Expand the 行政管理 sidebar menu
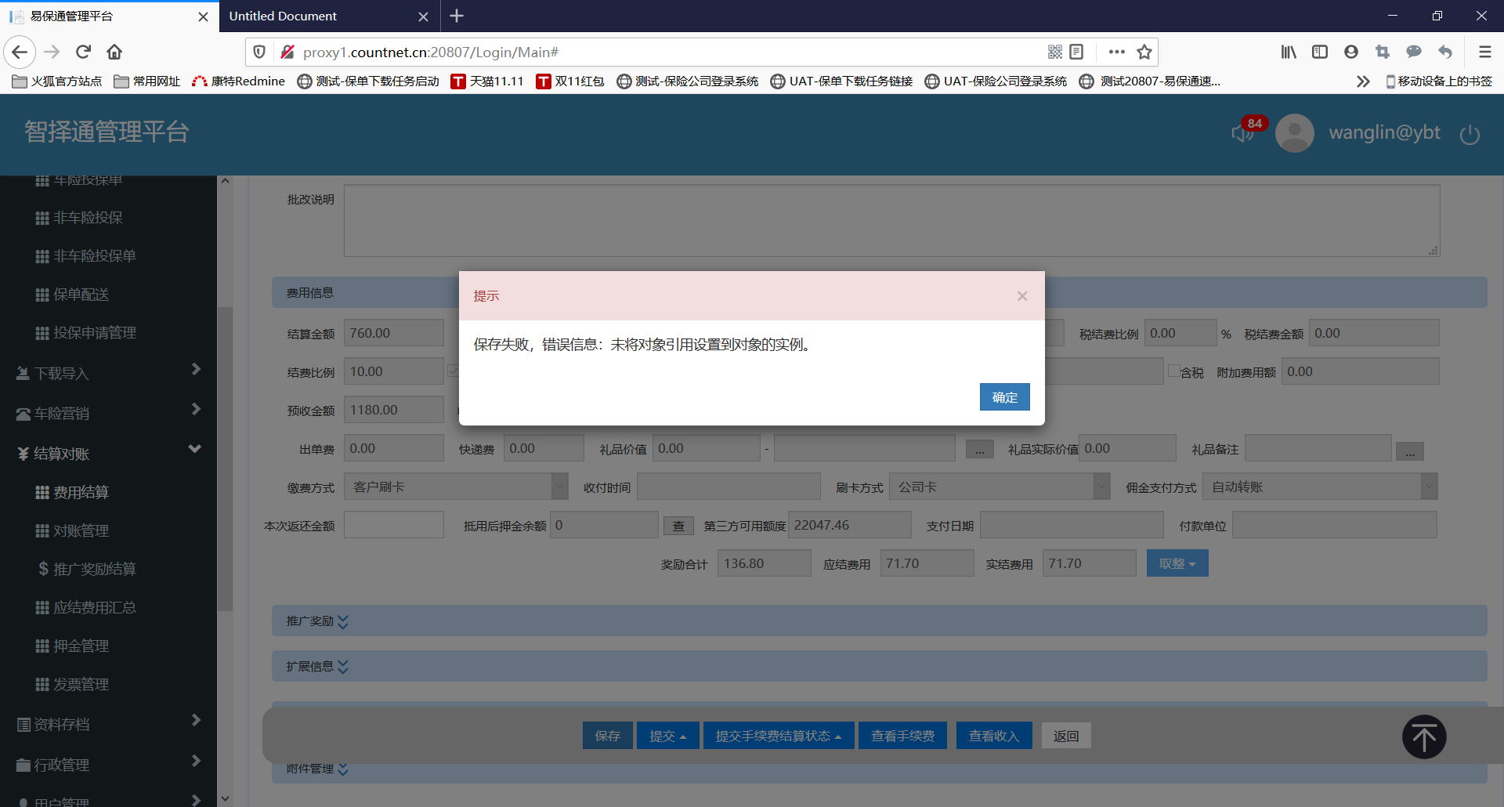 tap(108, 764)
